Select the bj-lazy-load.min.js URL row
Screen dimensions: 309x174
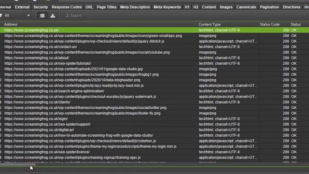[154, 86]
